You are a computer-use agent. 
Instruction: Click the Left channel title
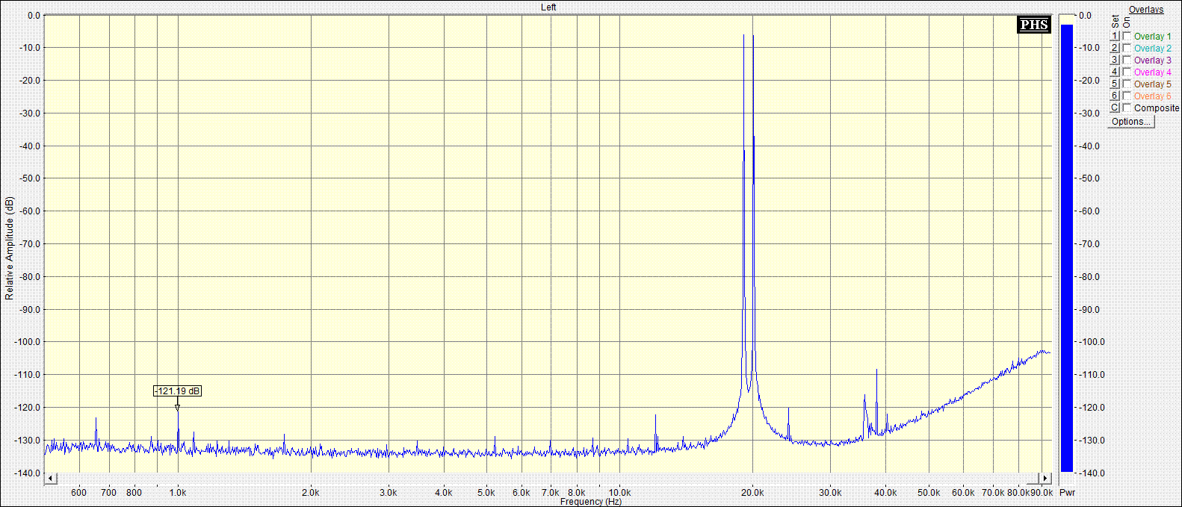click(x=548, y=7)
